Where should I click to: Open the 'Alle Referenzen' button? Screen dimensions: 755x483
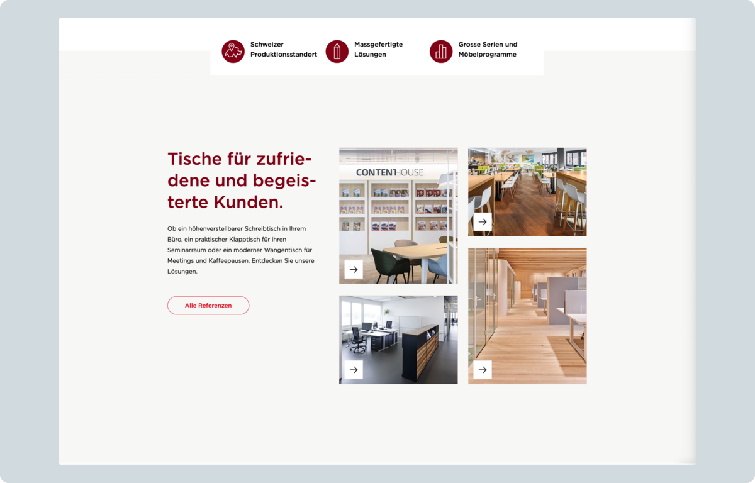tap(208, 305)
